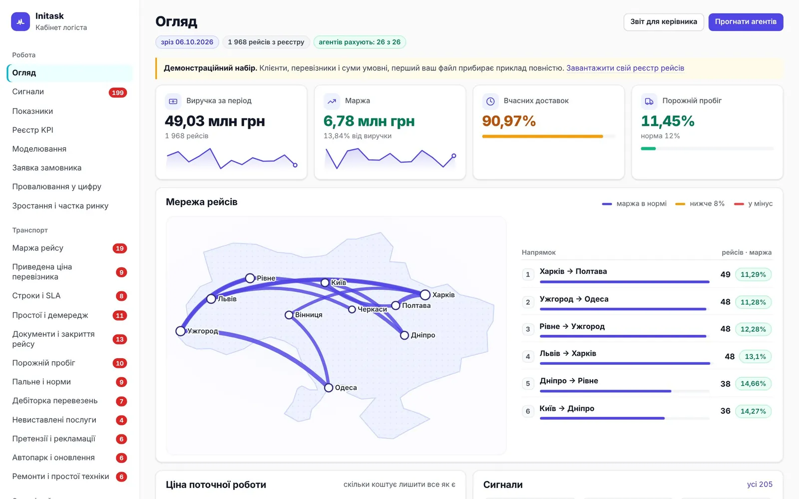Viewport: 799px width, 499px height.
Task: Click the Львів node on the map
Action: [x=211, y=299]
